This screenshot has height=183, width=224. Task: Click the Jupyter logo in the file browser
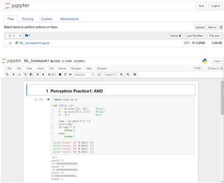click(17, 6)
